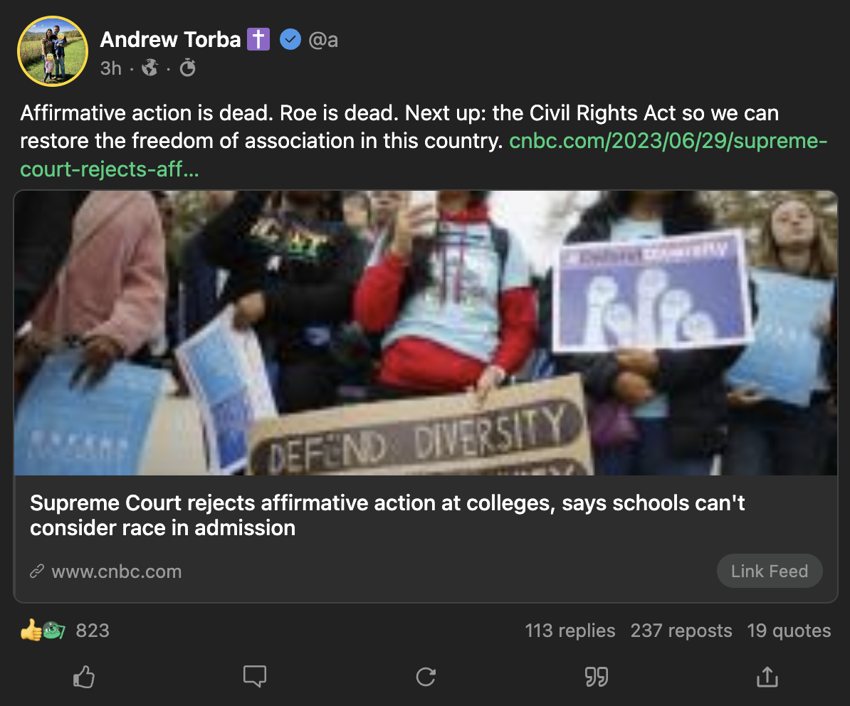Open the Andrew Torba display name
850x706 pixels.
170,40
